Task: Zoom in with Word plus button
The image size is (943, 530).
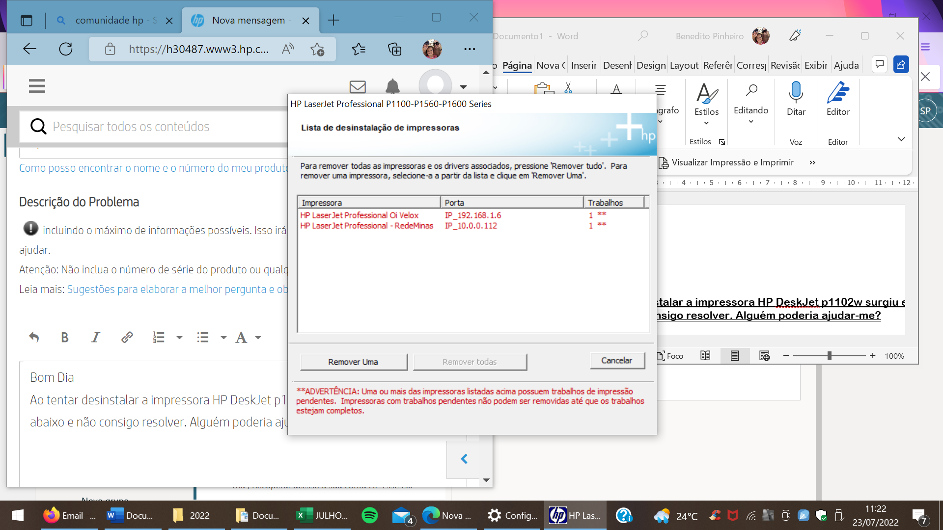Action: tap(872, 356)
